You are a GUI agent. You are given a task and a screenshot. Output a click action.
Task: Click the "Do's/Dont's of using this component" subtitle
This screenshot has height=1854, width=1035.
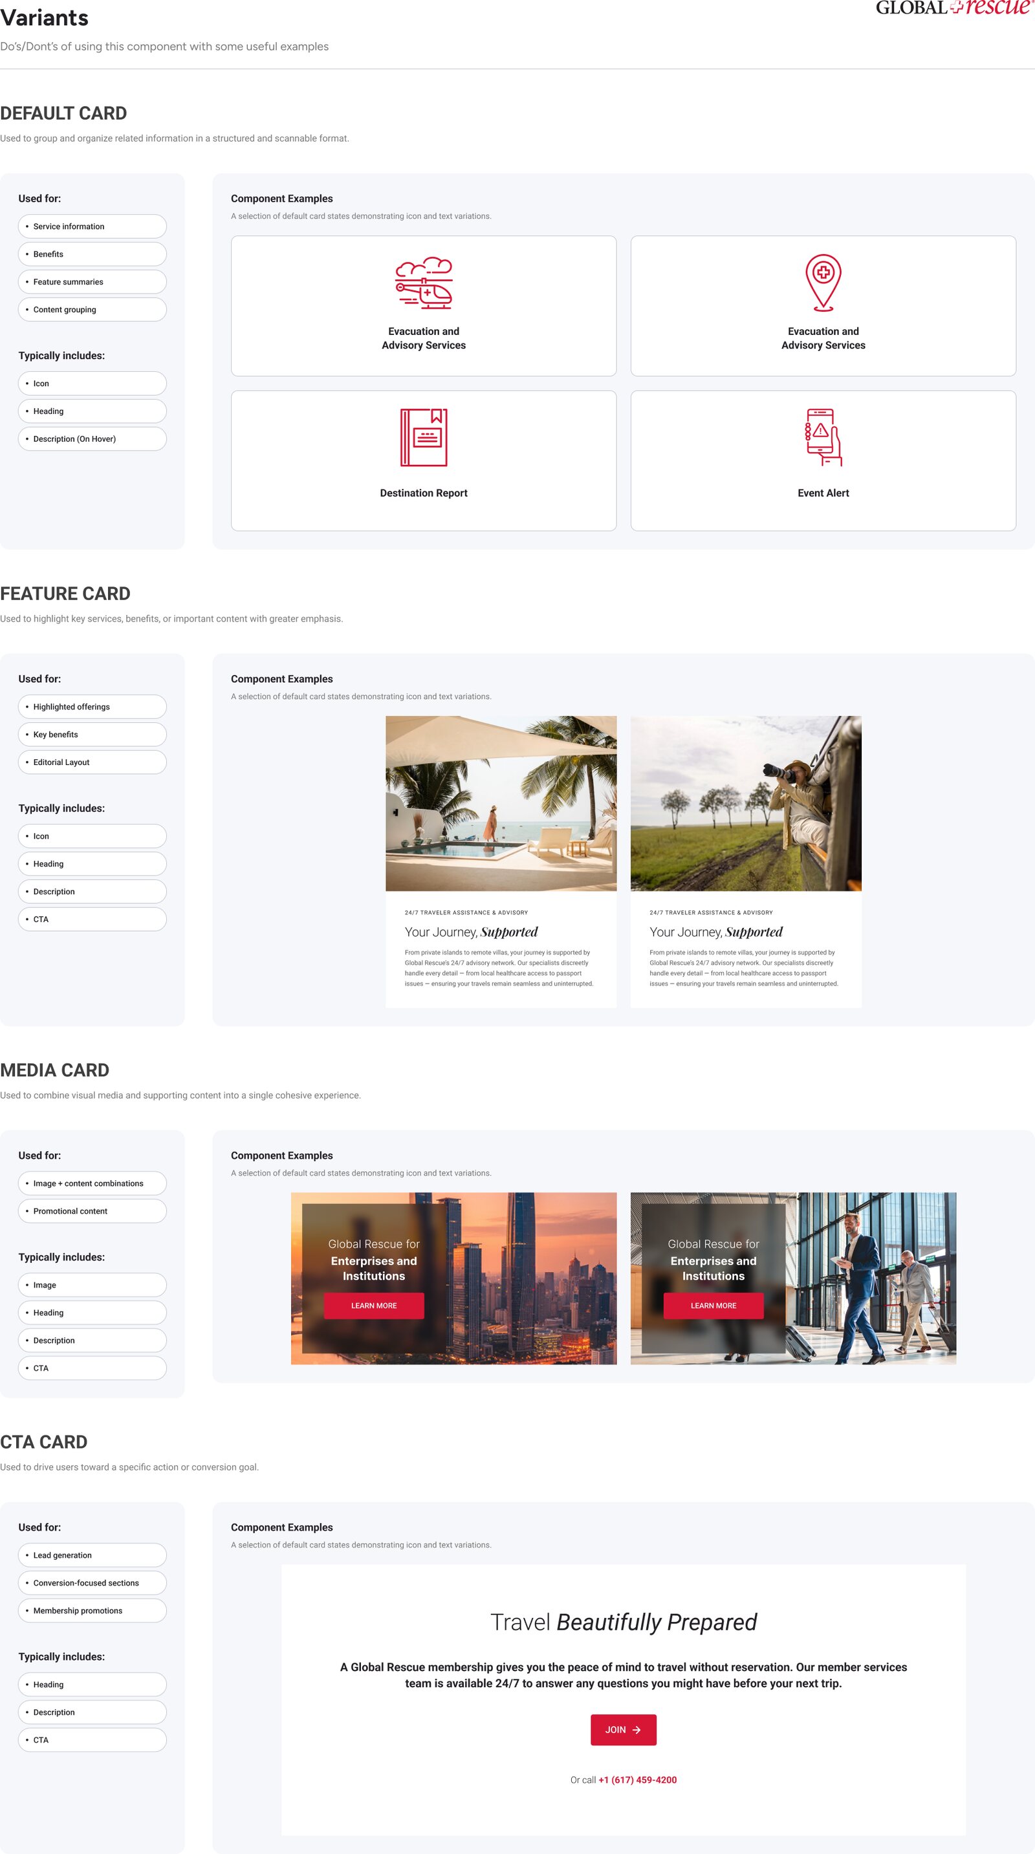pos(164,47)
